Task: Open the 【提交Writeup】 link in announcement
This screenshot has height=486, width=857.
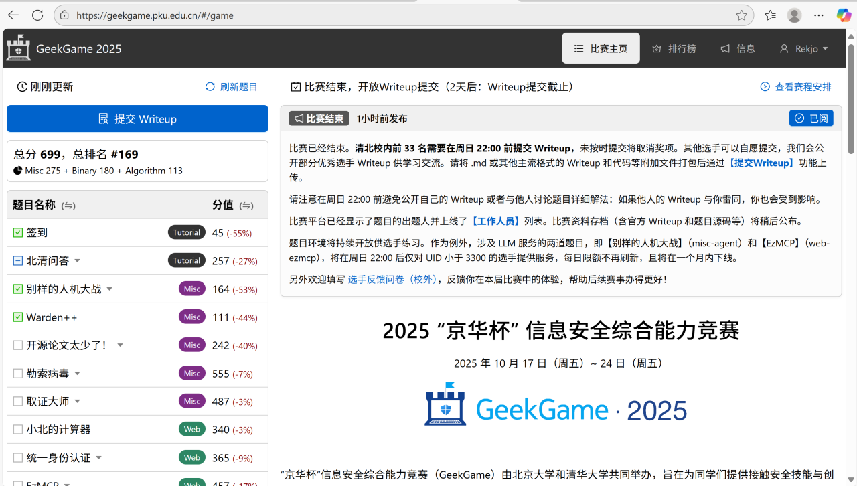Action: click(761, 163)
